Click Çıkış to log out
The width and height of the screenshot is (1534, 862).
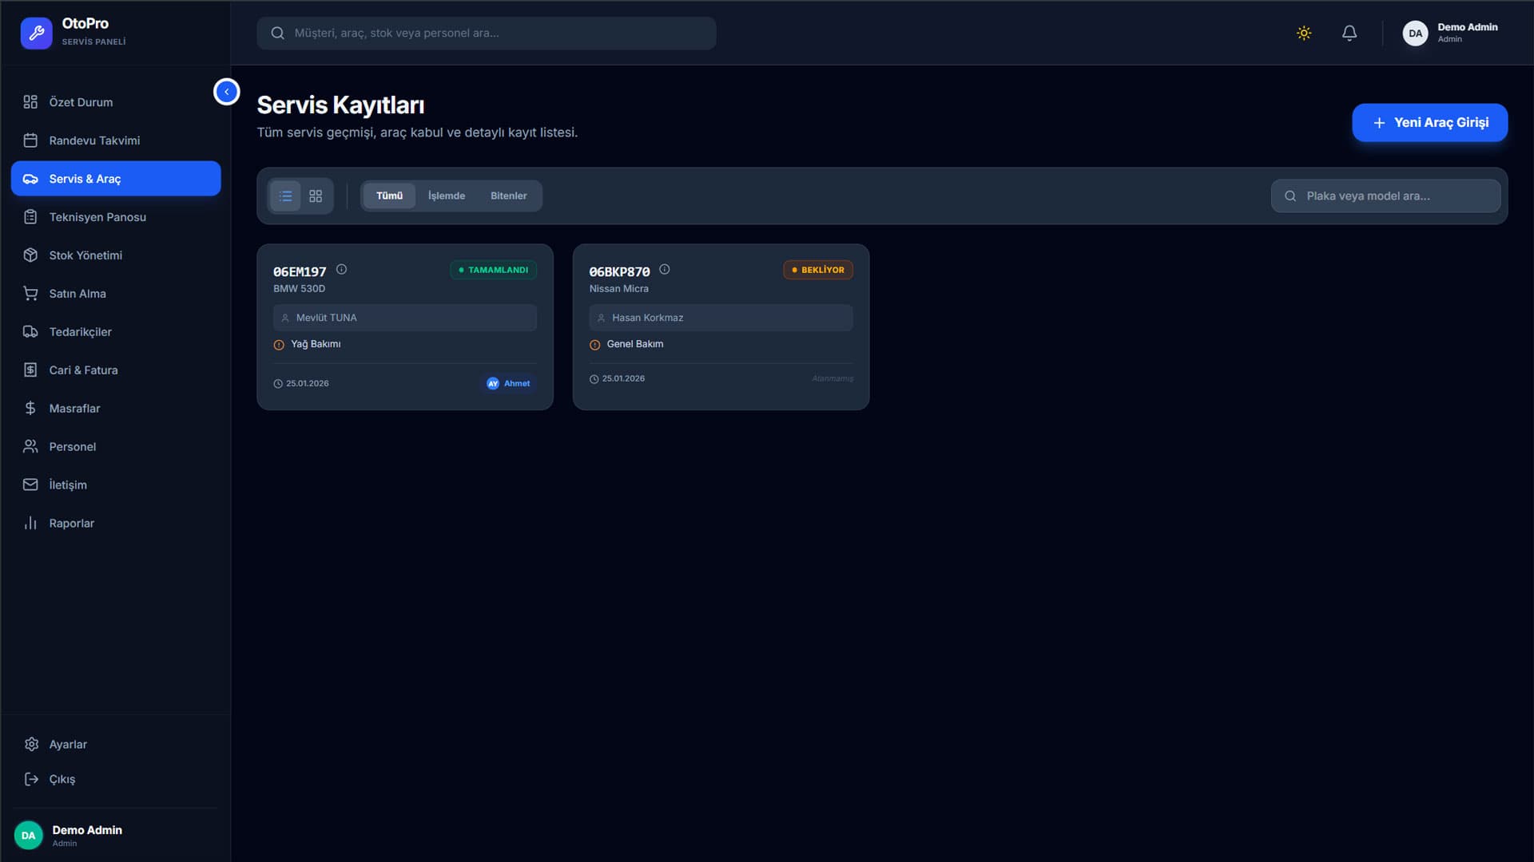62,779
